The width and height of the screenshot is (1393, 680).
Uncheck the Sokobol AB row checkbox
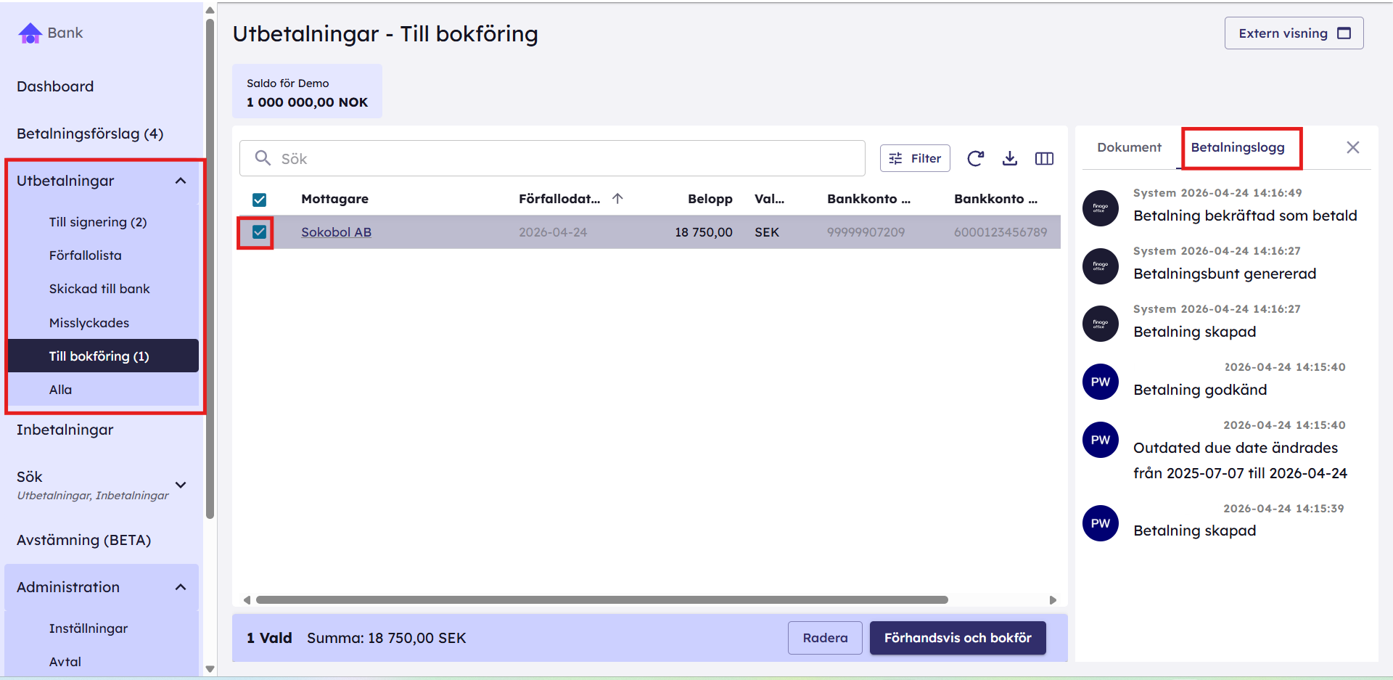[x=259, y=232]
